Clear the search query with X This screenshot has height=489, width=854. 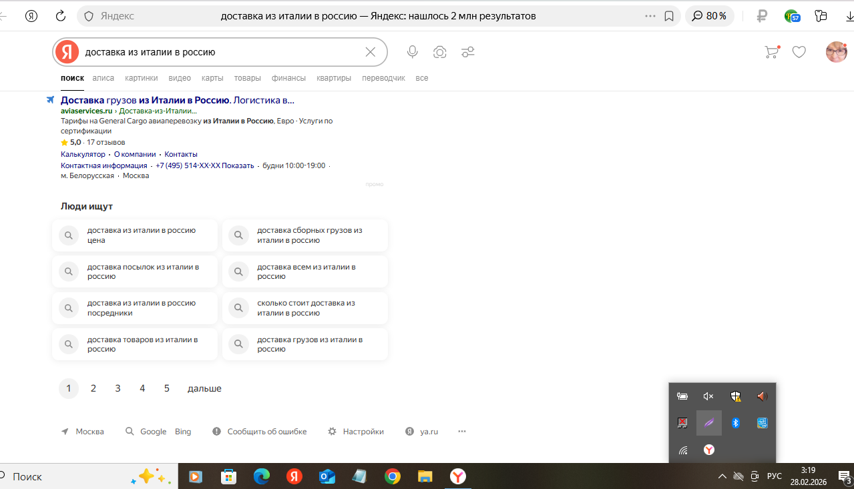(x=371, y=52)
